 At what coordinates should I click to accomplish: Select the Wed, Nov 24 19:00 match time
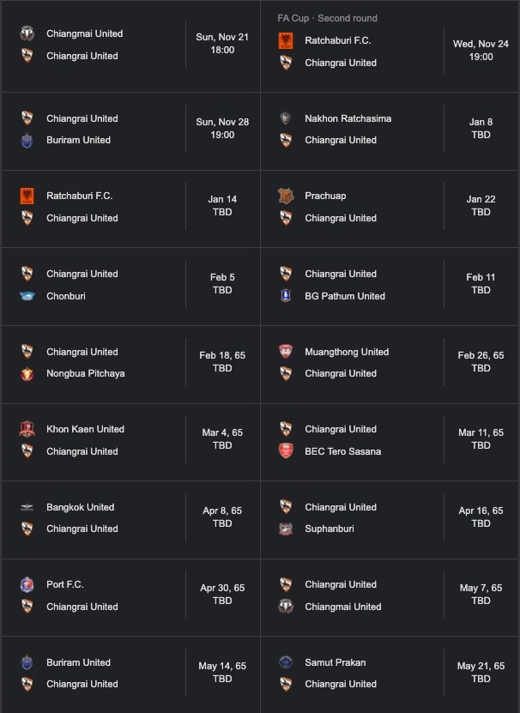click(x=481, y=50)
